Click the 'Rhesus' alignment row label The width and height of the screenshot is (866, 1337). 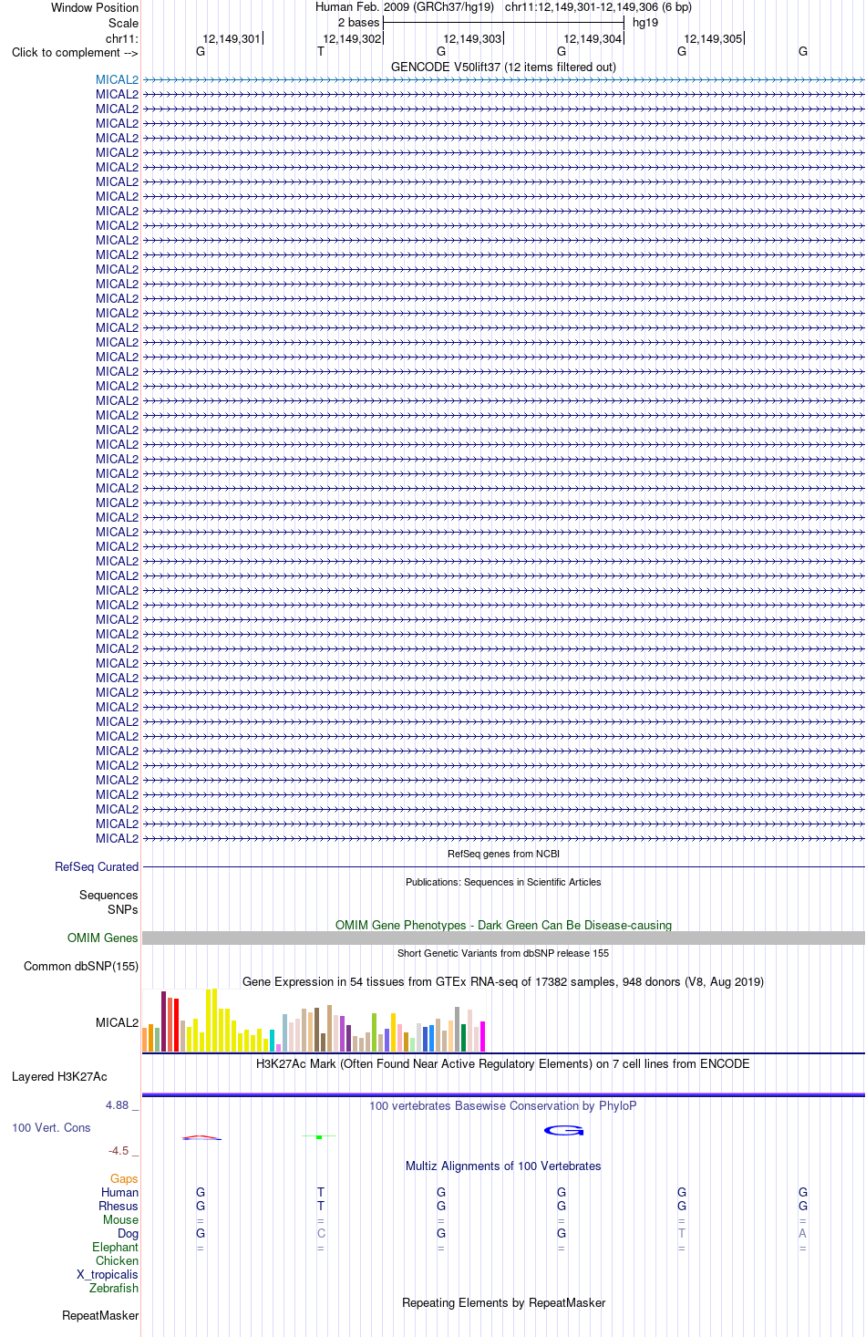click(119, 1206)
